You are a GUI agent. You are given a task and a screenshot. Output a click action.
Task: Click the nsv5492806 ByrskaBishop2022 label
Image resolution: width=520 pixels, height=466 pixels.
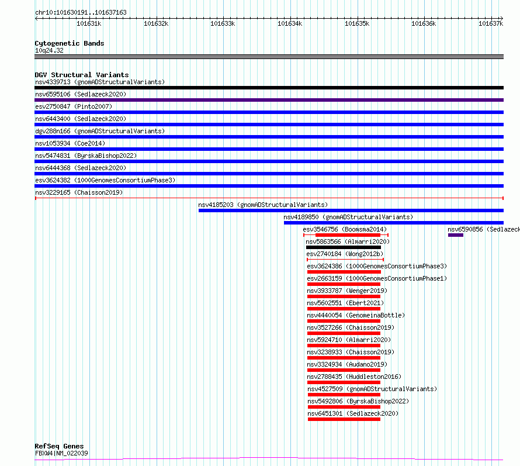[359, 401]
